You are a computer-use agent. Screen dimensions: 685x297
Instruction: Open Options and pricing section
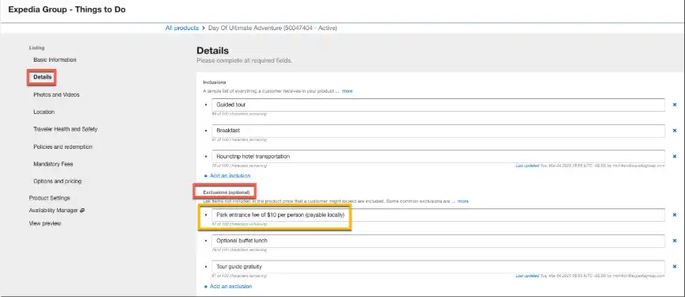point(57,181)
